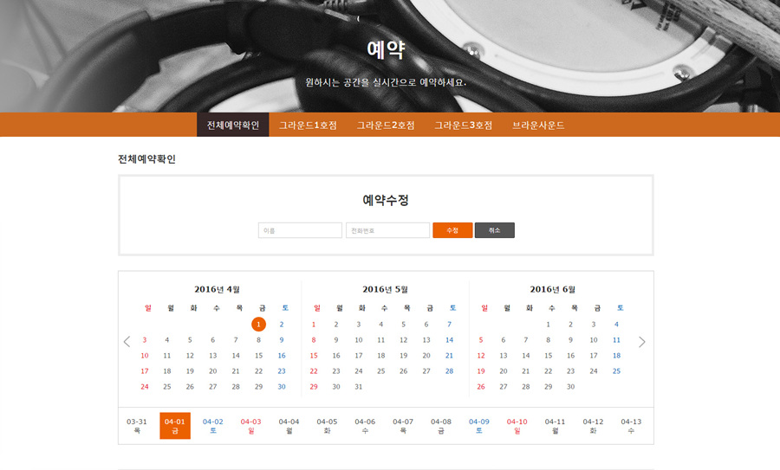780x470 pixels.
Task: Select 04-07 목 in date strip
Action: click(403, 426)
